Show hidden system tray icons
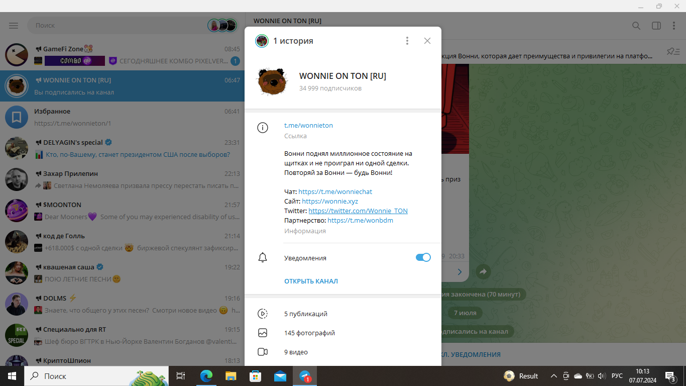Screen dimensions: 686x386 554,376
